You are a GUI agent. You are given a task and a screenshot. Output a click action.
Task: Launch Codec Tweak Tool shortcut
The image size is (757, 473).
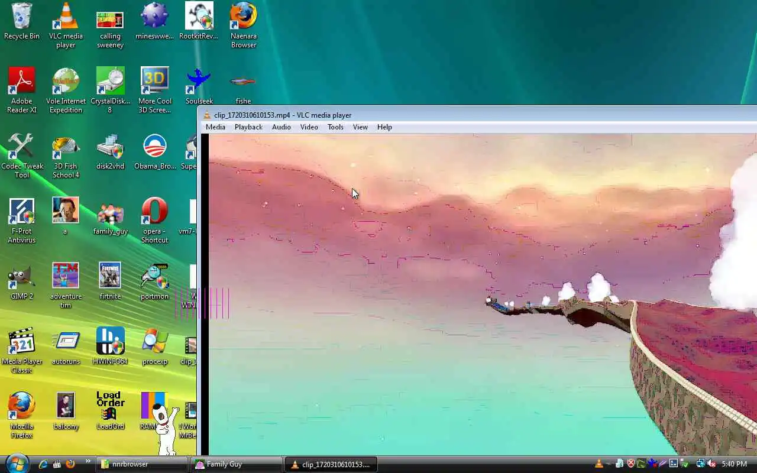tap(22, 156)
